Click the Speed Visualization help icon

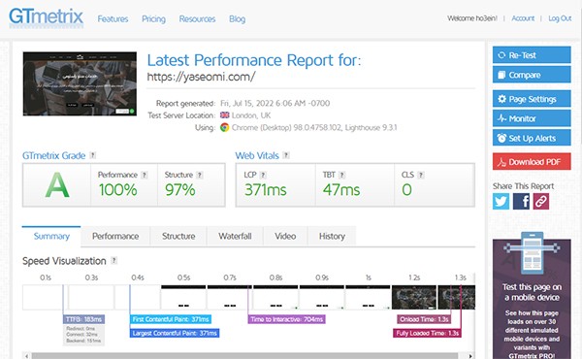click(x=113, y=261)
